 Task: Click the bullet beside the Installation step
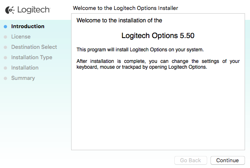coord(5,68)
